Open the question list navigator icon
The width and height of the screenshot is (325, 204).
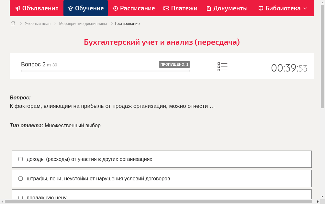222,67
